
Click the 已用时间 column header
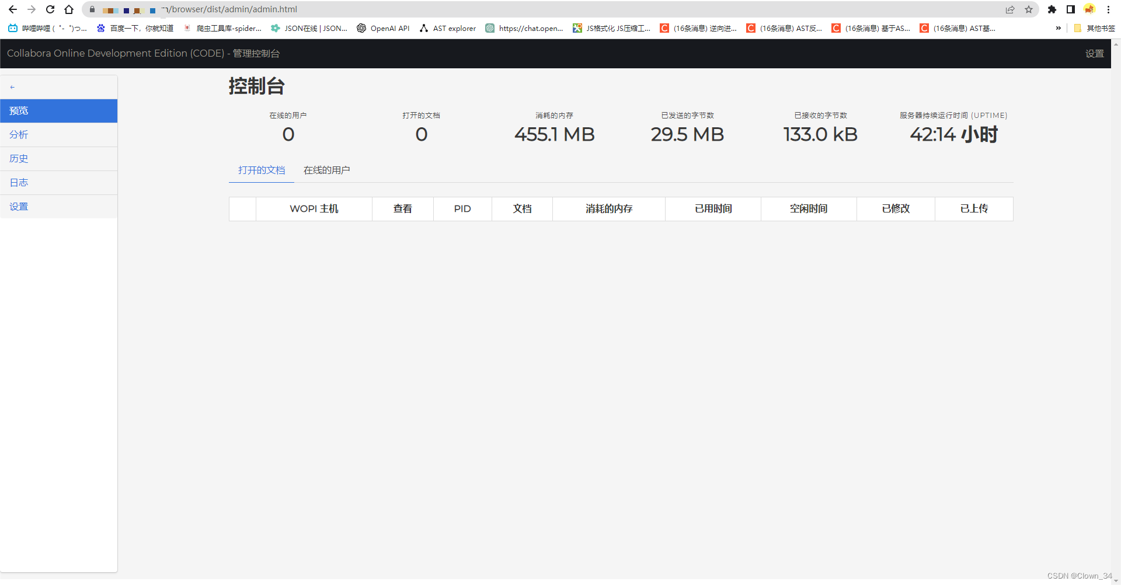coord(713,209)
